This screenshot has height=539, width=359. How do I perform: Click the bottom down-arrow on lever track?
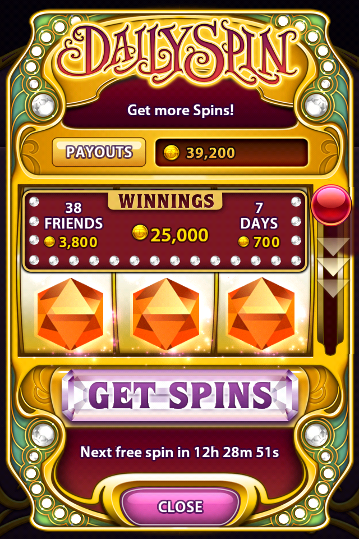pyautogui.click(x=333, y=288)
